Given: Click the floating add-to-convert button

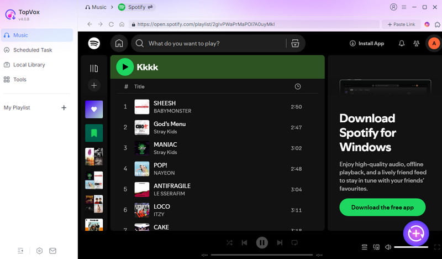Looking at the screenshot, I should [416, 234].
